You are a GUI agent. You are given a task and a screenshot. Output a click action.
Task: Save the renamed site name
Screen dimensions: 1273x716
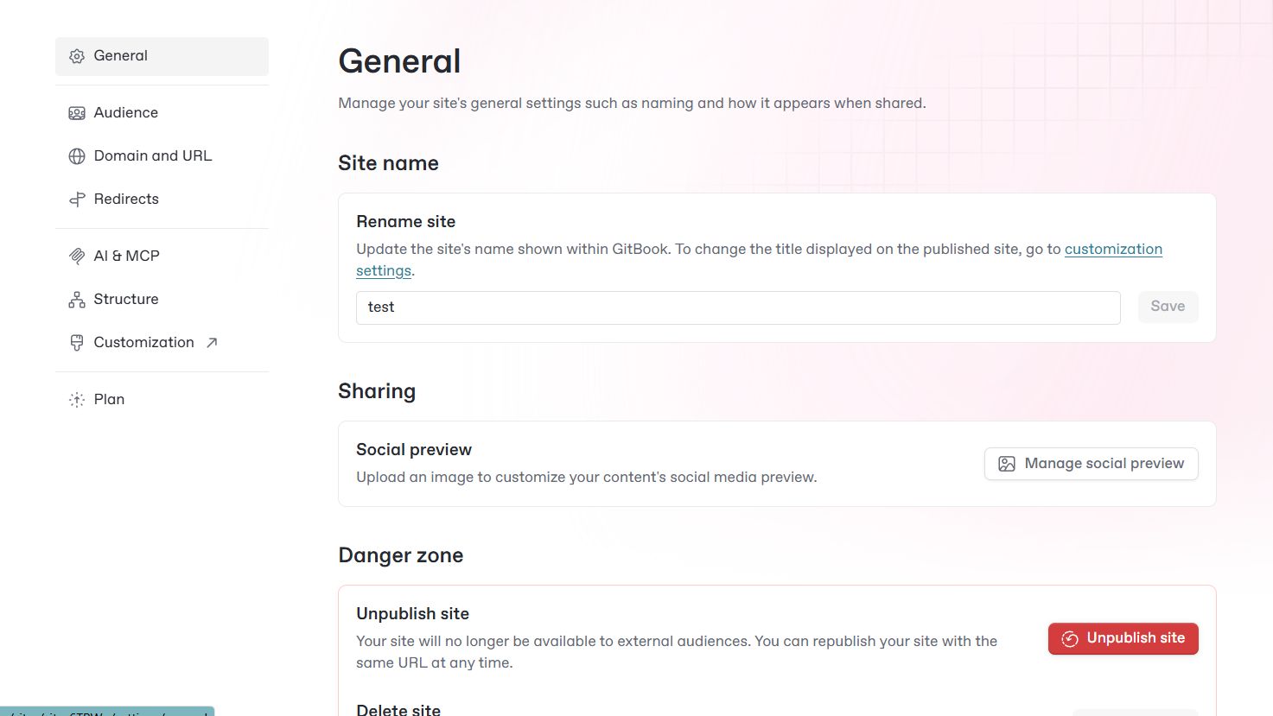point(1168,307)
